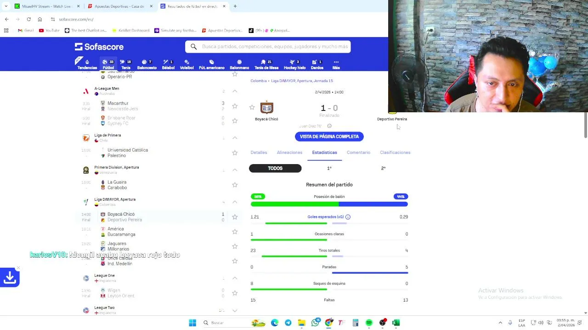588x330 pixels.
Task: Click the blue download icon
Action: click(10, 277)
